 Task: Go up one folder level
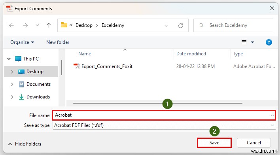click(x=49, y=25)
